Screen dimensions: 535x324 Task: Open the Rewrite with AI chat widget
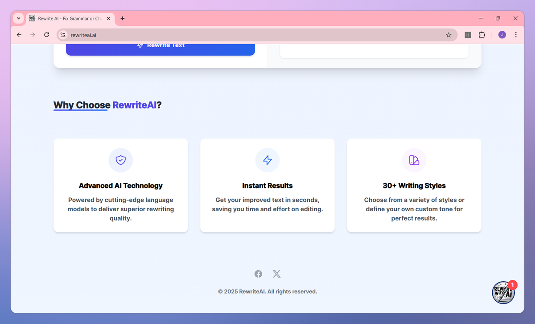pyautogui.click(x=503, y=292)
